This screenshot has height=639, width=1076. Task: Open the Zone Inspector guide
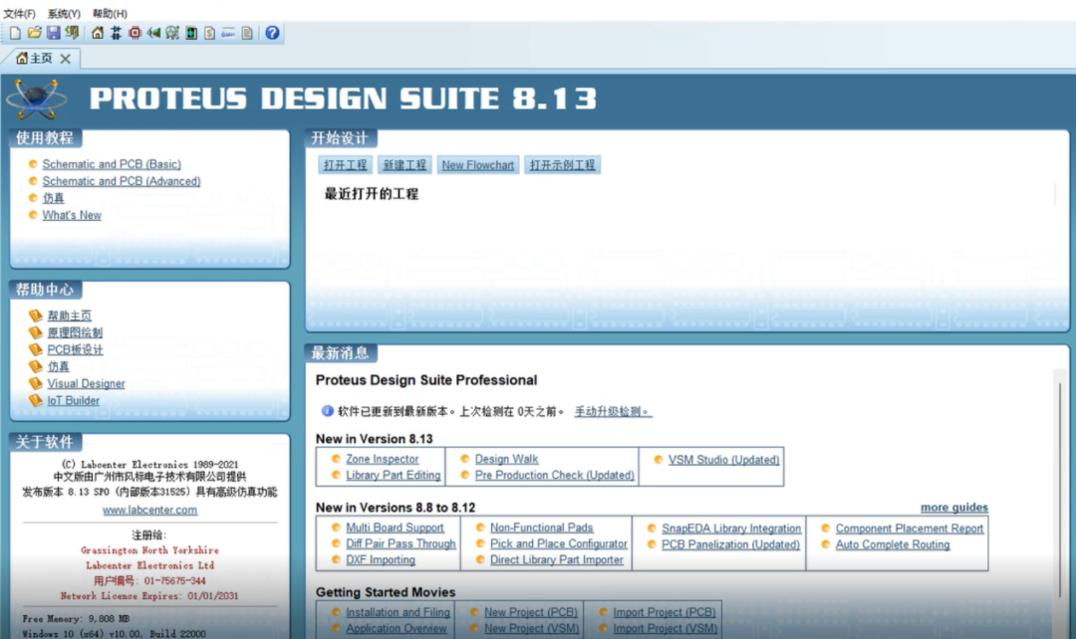tap(383, 459)
